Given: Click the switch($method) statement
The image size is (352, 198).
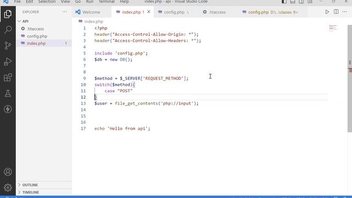Looking at the screenshot, I should [x=115, y=85].
